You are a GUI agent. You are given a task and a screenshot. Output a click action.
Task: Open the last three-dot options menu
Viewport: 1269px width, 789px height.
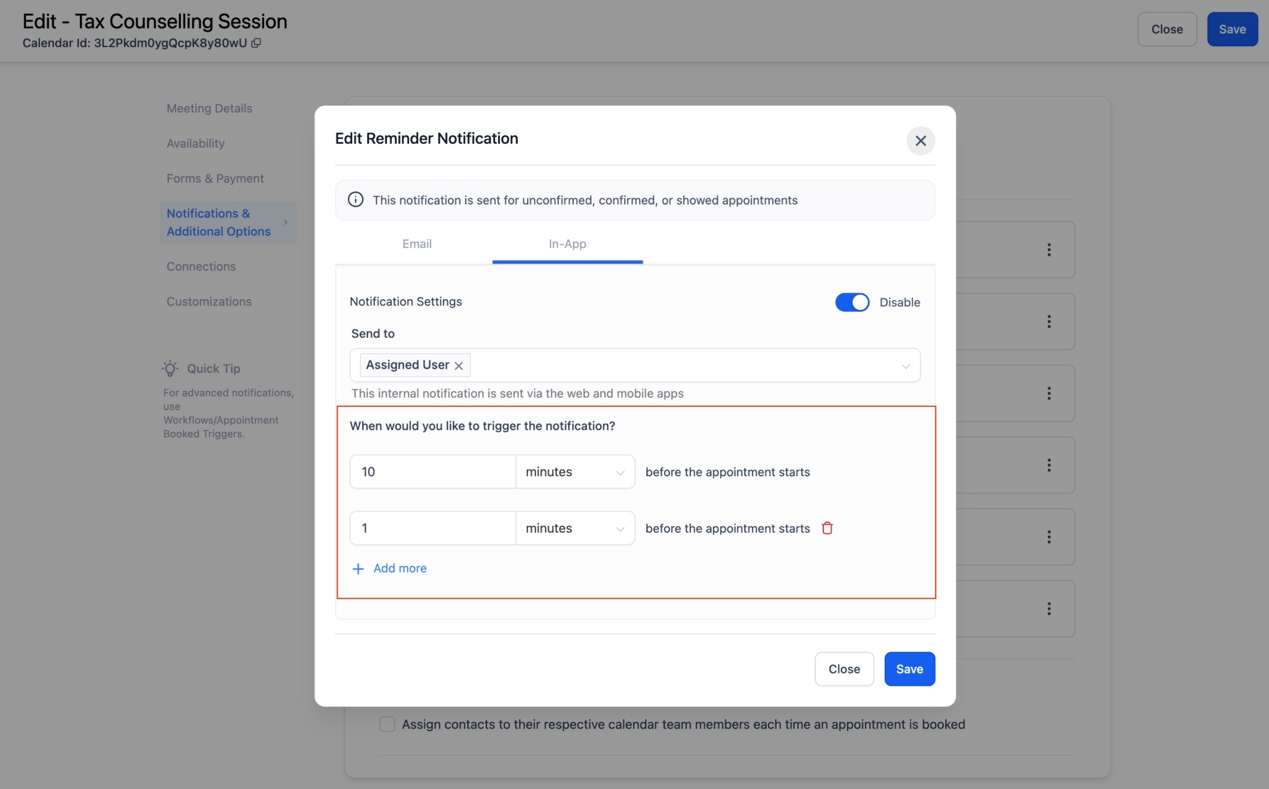[x=1049, y=609]
